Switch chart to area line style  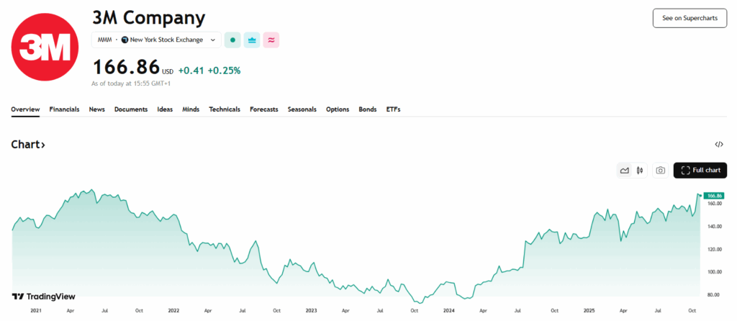625,170
